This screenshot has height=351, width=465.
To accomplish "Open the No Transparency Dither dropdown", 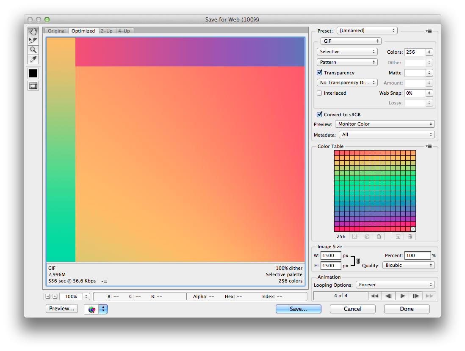I will [347, 82].
